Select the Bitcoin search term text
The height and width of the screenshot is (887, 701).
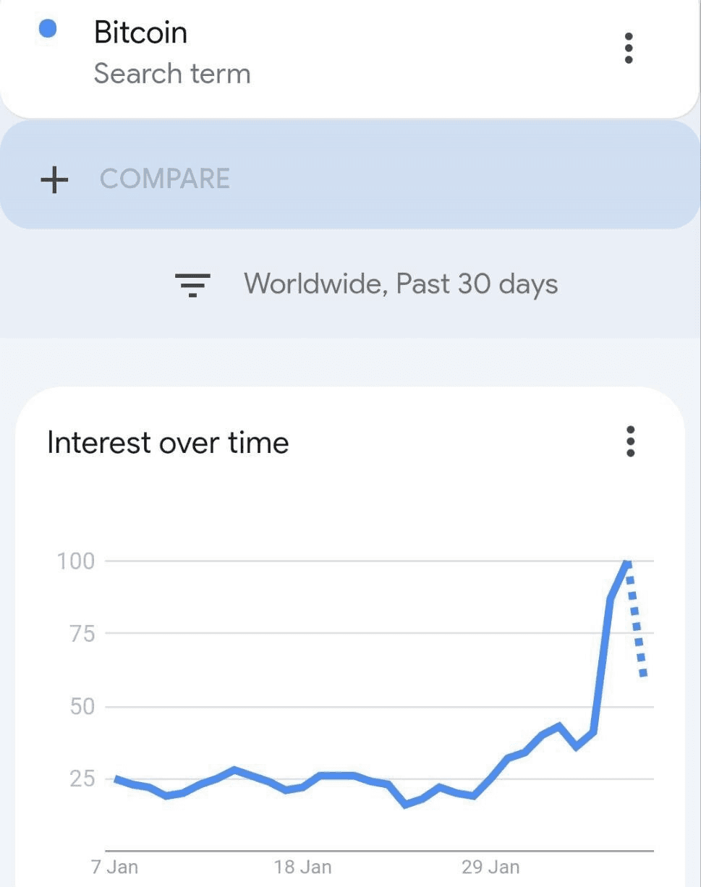point(140,33)
